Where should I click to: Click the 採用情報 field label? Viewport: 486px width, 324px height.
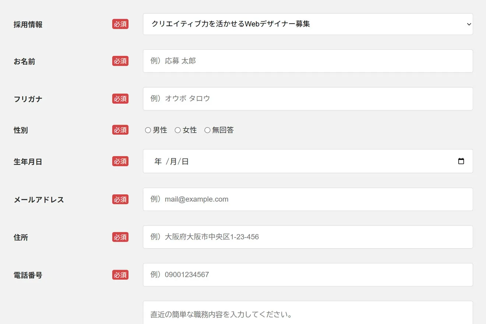click(28, 25)
